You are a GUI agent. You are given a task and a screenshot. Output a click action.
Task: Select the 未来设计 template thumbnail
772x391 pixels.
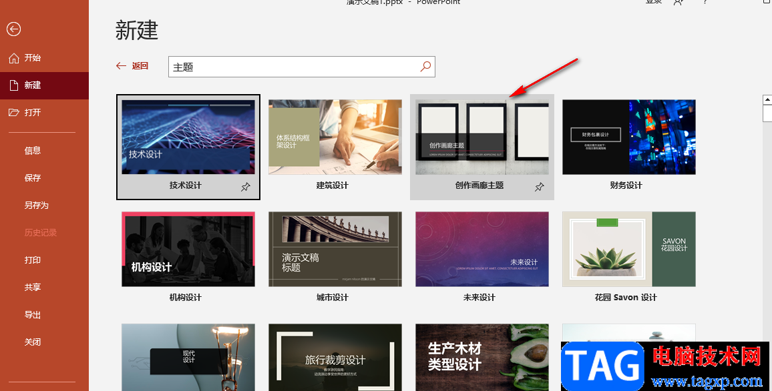coord(482,250)
